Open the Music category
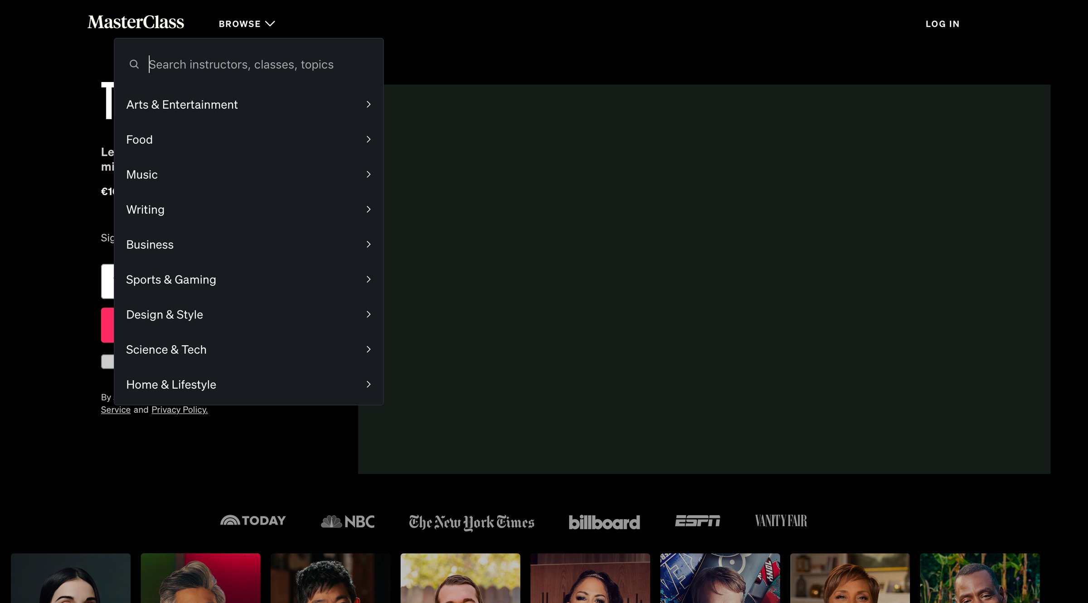Image resolution: width=1088 pixels, height=603 pixels. pyautogui.click(x=248, y=174)
